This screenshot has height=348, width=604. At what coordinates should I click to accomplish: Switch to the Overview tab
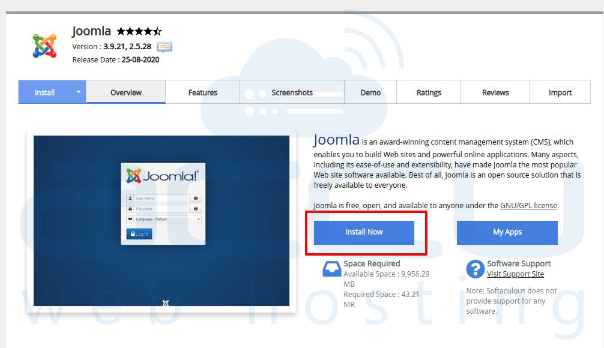click(x=126, y=92)
